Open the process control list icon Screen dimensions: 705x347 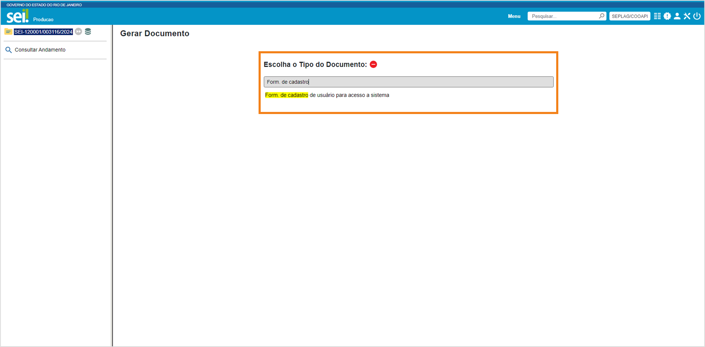point(657,16)
